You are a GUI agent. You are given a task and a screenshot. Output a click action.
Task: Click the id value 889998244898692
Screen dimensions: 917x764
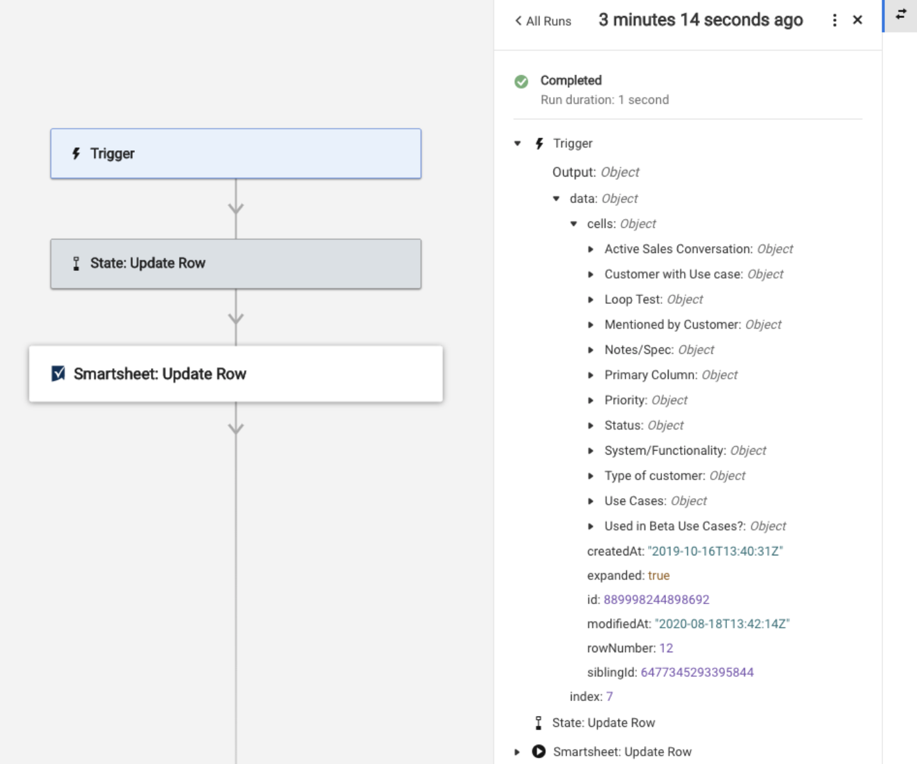click(656, 600)
